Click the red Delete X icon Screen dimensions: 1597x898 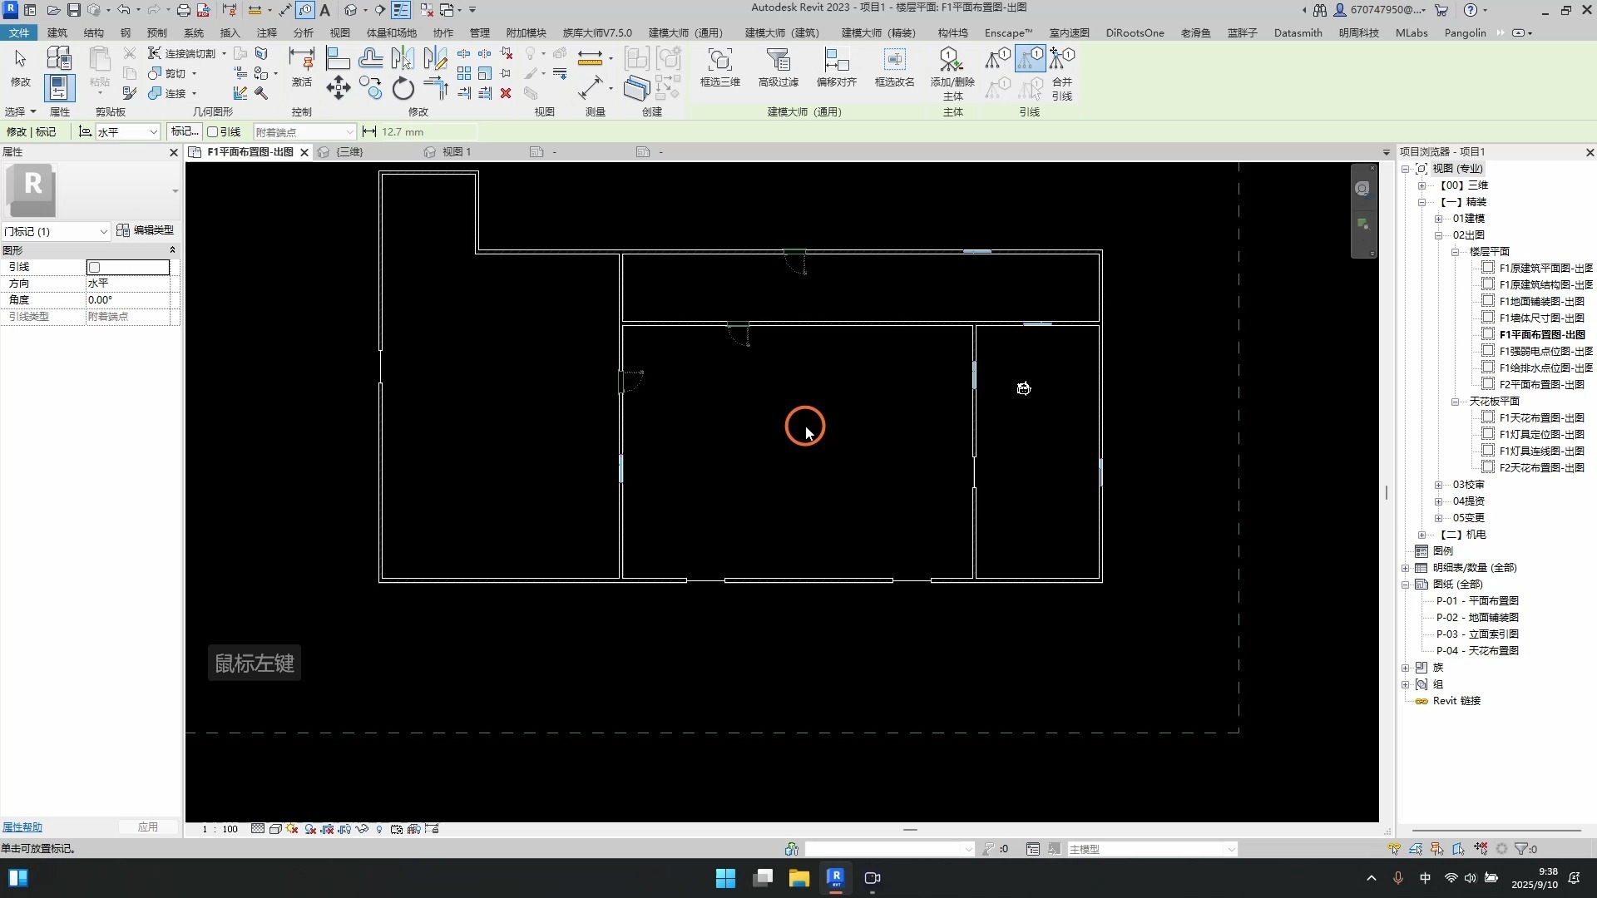506,93
